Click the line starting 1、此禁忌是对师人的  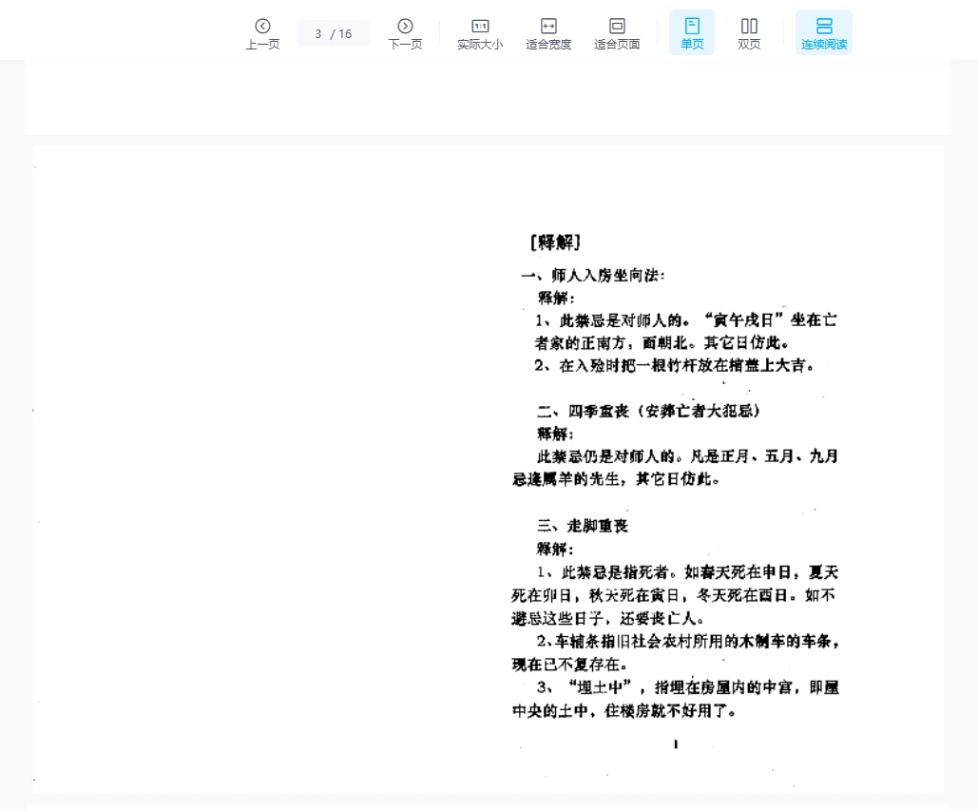[x=685, y=320]
